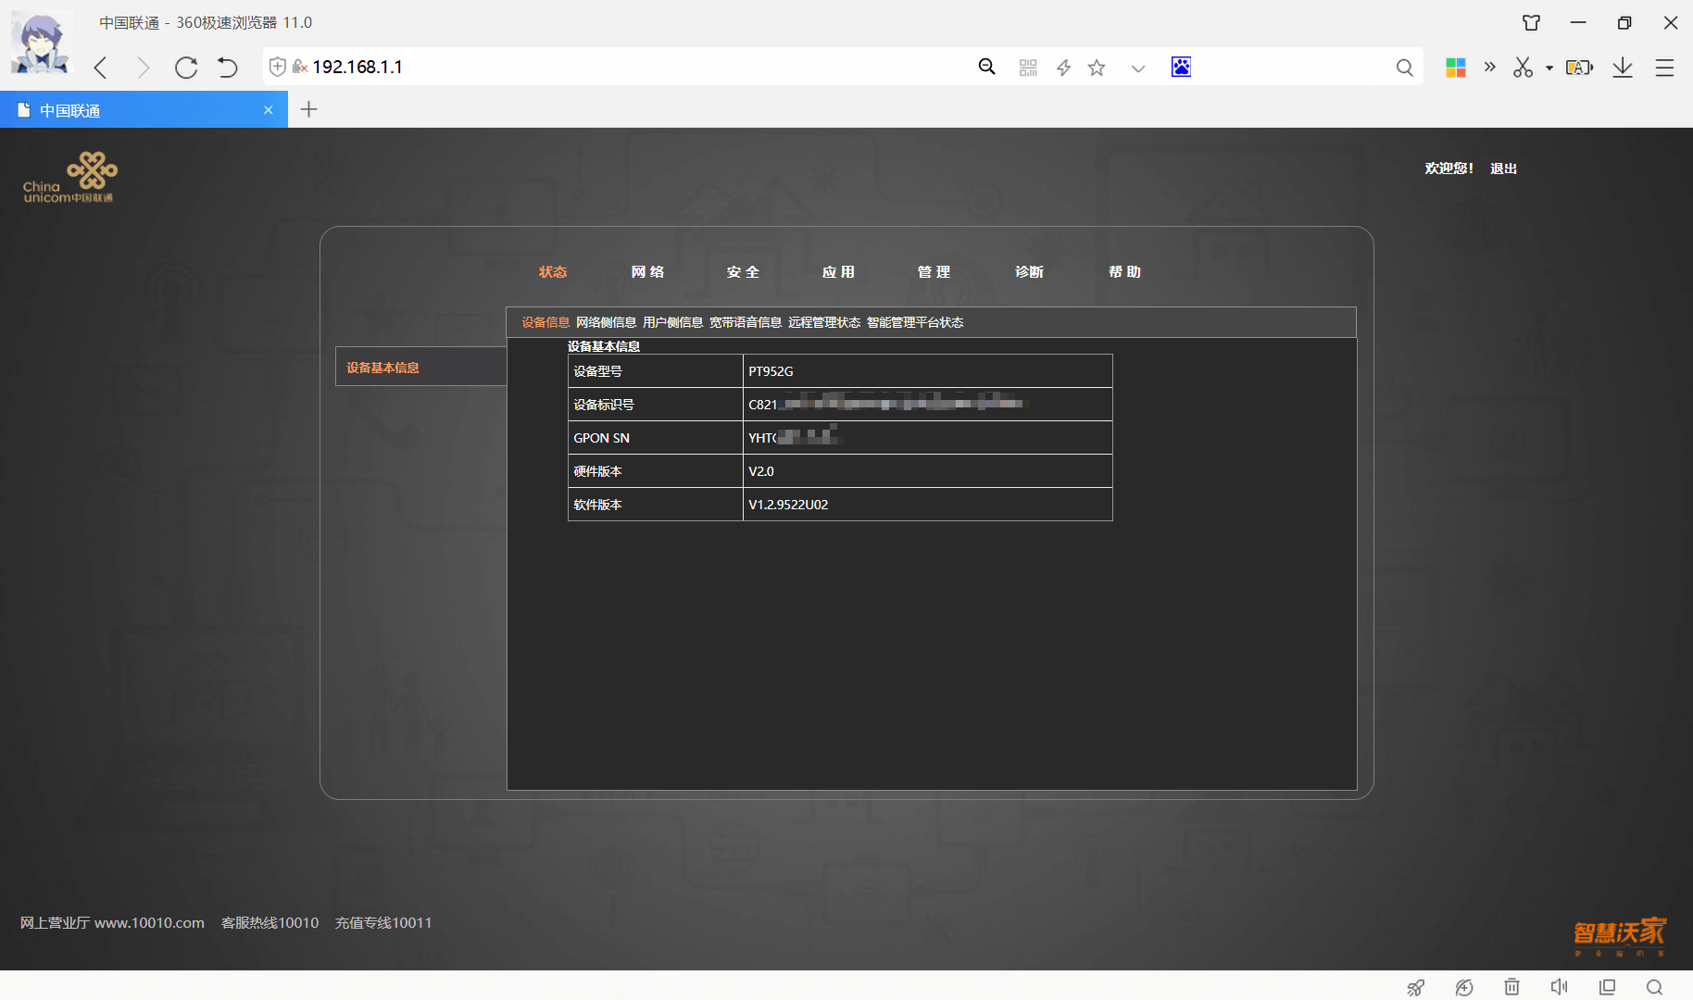Switch to the 网络侧信息 tab
This screenshot has width=1693, height=1000.
tap(606, 322)
